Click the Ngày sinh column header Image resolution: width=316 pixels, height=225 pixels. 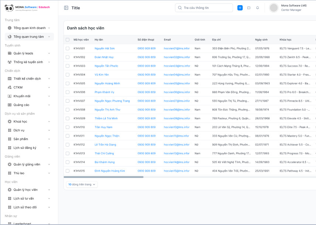click(x=261, y=40)
